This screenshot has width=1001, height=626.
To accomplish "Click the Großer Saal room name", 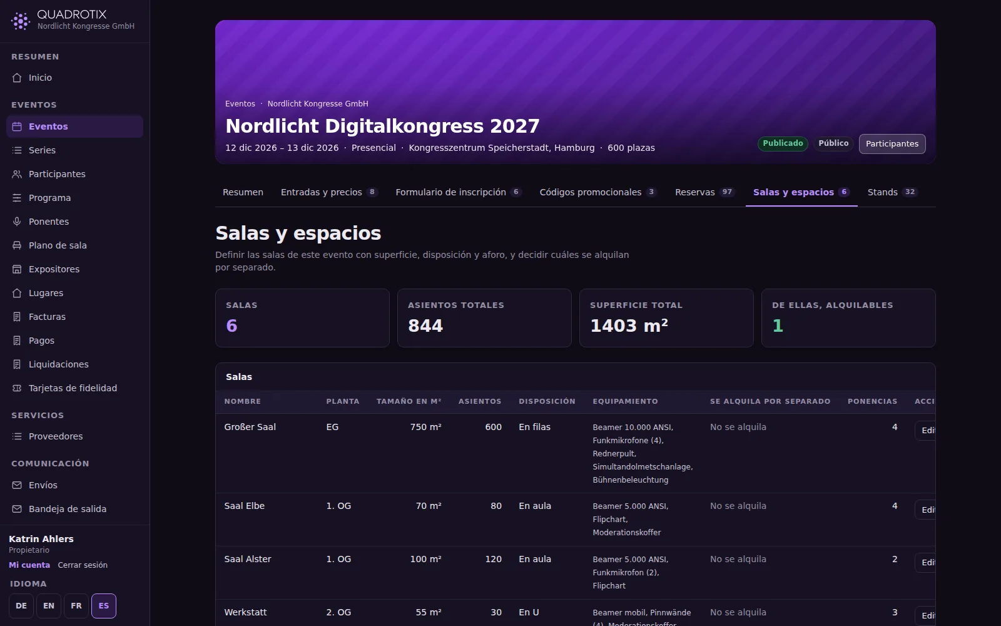I will click(x=250, y=427).
